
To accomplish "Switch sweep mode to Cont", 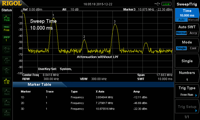I will coord(193,48).
